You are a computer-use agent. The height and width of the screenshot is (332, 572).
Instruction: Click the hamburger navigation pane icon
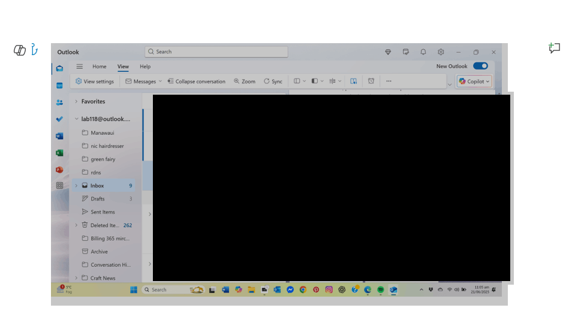point(80,67)
